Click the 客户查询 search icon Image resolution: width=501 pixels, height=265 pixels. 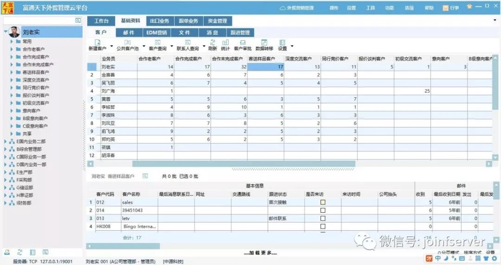click(158, 43)
